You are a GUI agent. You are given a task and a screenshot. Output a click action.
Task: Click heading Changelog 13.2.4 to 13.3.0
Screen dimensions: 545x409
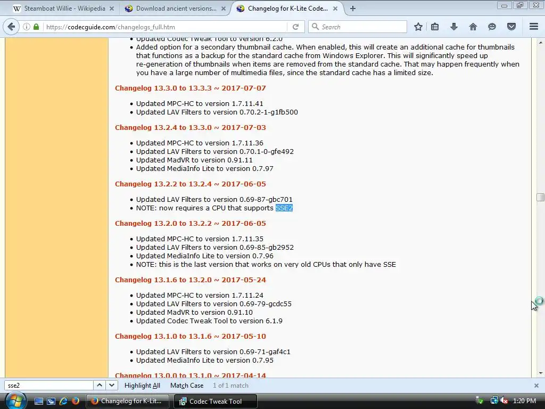point(191,127)
